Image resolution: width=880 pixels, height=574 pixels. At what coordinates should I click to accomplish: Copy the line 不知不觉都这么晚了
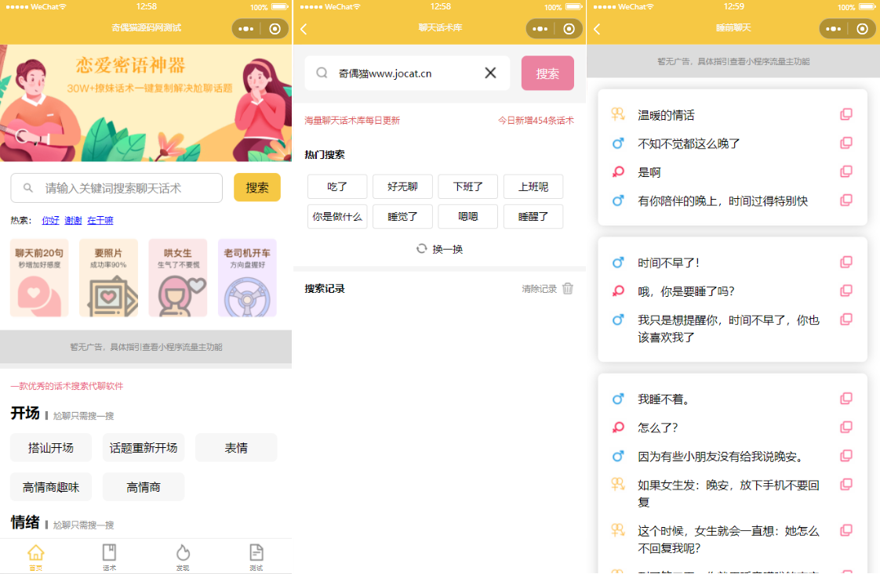846,143
